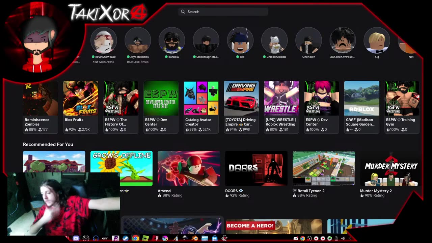
Task: Open the file manager folder taskbar icon
Action: click(x=205, y=238)
